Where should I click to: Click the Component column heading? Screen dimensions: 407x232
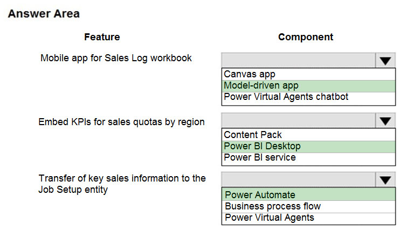coord(306,37)
